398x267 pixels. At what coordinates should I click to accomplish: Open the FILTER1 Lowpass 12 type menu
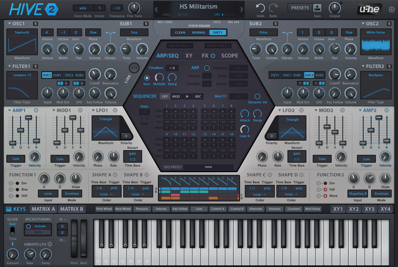tap(22, 75)
